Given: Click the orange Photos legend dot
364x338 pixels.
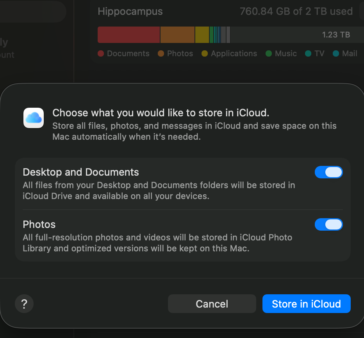Looking at the screenshot, I should click(161, 54).
